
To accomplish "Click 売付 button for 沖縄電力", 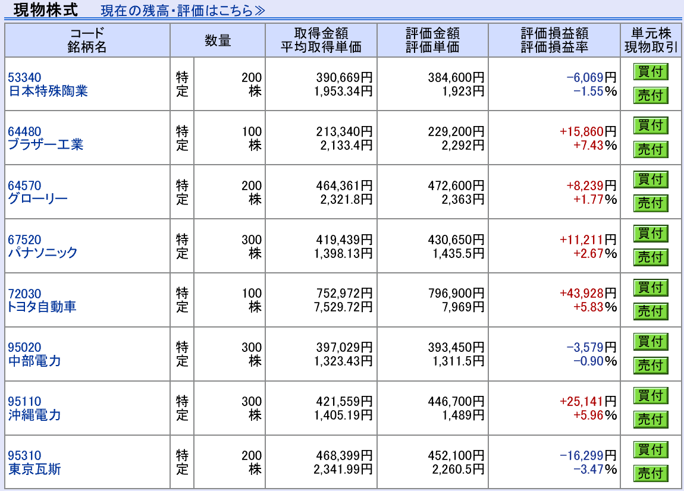I will 651,420.
